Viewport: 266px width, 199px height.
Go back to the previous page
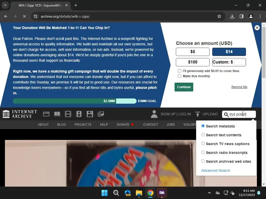[6, 16]
